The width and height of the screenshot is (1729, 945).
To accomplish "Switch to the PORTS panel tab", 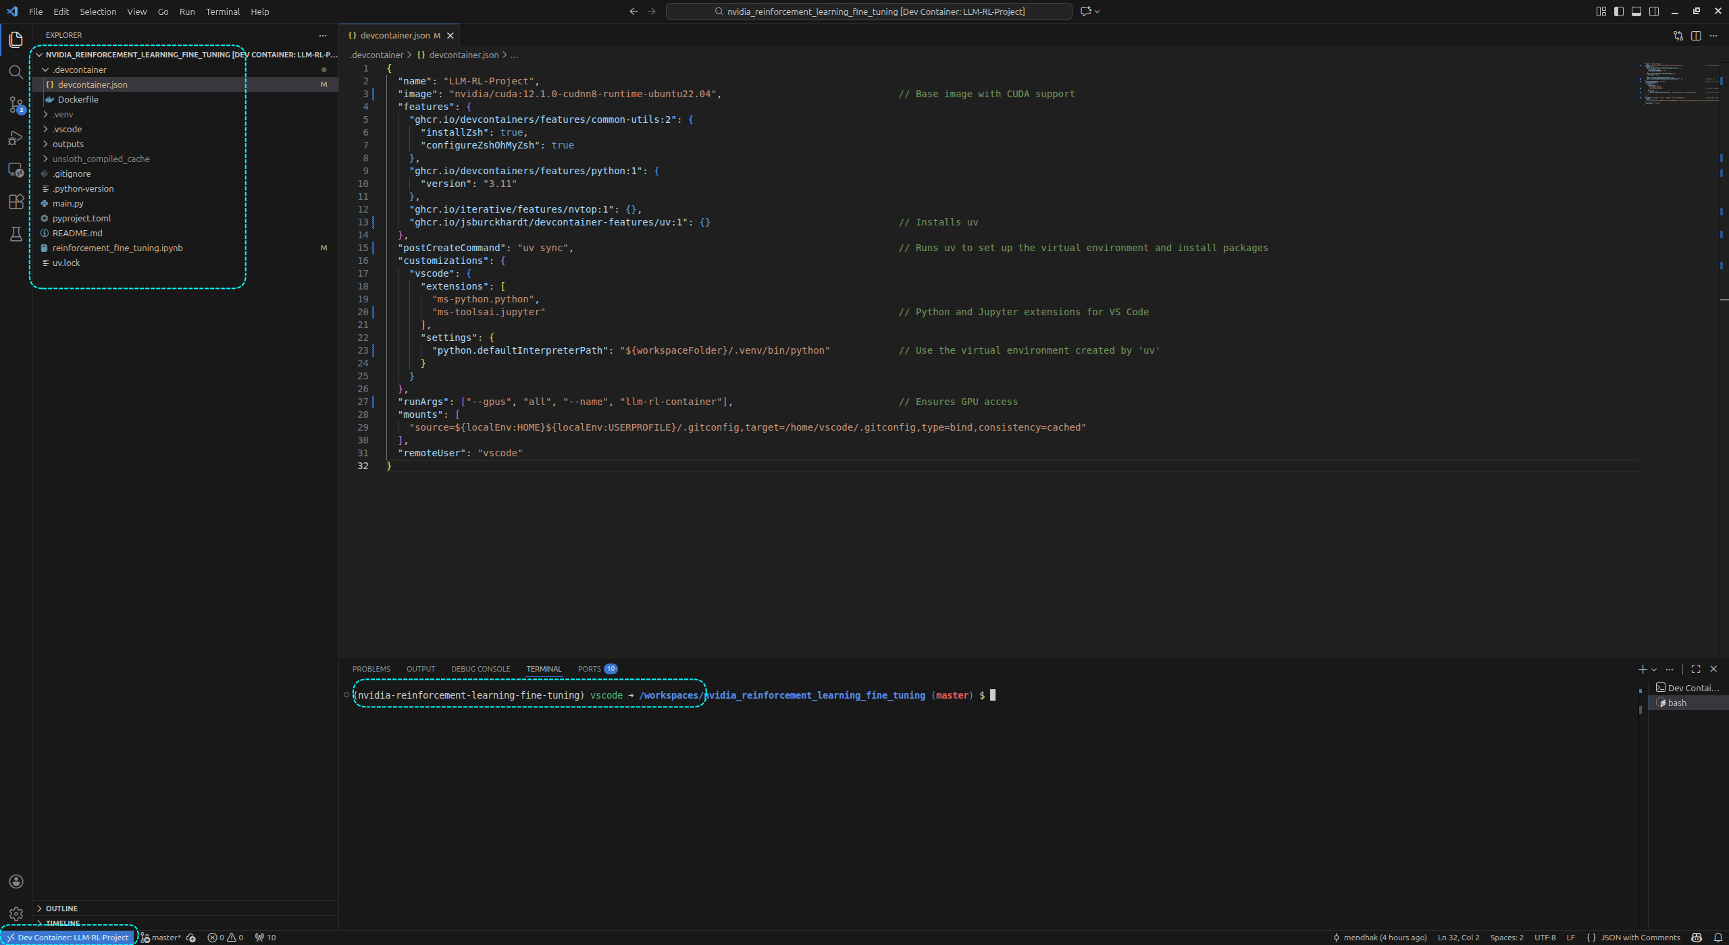I will coord(589,669).
